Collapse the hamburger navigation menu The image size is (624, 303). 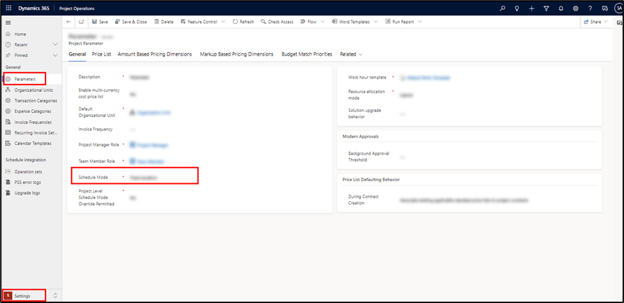coord(8,22)
